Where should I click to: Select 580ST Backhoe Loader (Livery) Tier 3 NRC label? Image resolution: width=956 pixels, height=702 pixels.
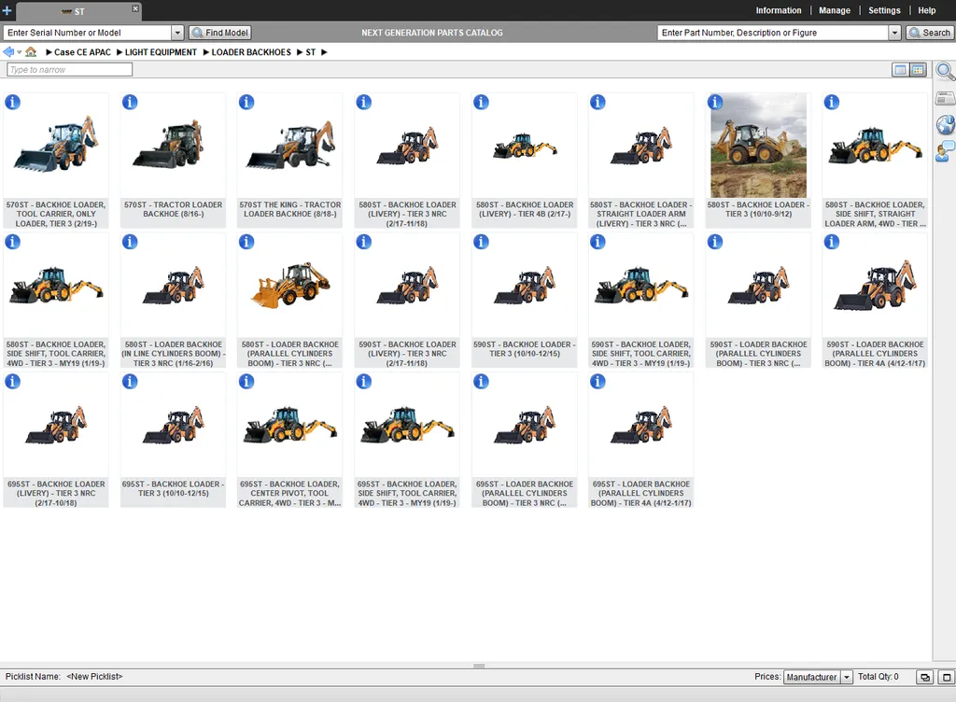(407, 214)
